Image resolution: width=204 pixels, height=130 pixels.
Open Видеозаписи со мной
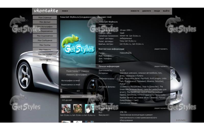[x=71, y=85]
